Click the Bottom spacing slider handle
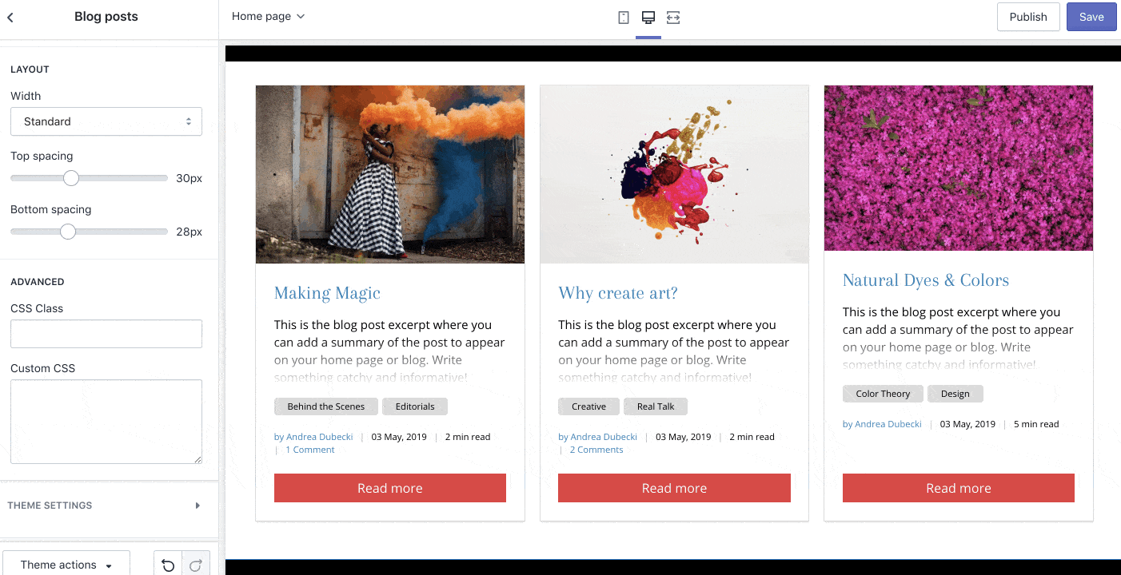The width and height of the screenshot is (1121, 575). [x=68, y=232]
